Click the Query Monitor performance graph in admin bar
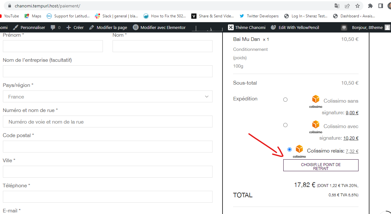Image resolution: width=391 pixels, height=214 pixels. (206, 28)
